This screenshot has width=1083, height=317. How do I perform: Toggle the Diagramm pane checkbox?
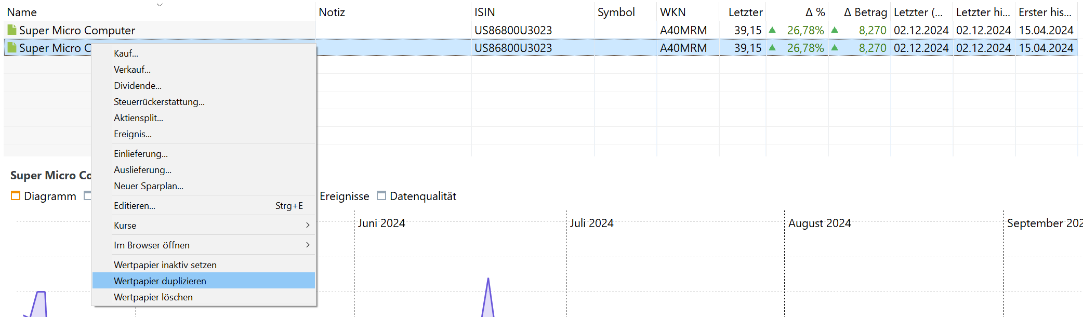point(16,196)
